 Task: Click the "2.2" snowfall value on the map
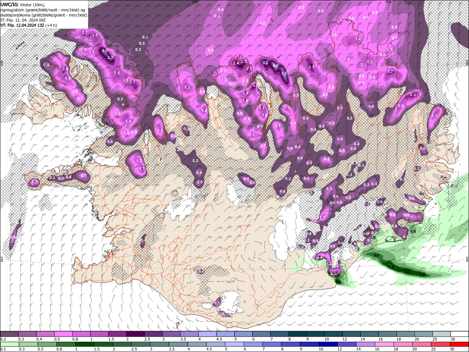pyautogui.click(x=262, y=107)
